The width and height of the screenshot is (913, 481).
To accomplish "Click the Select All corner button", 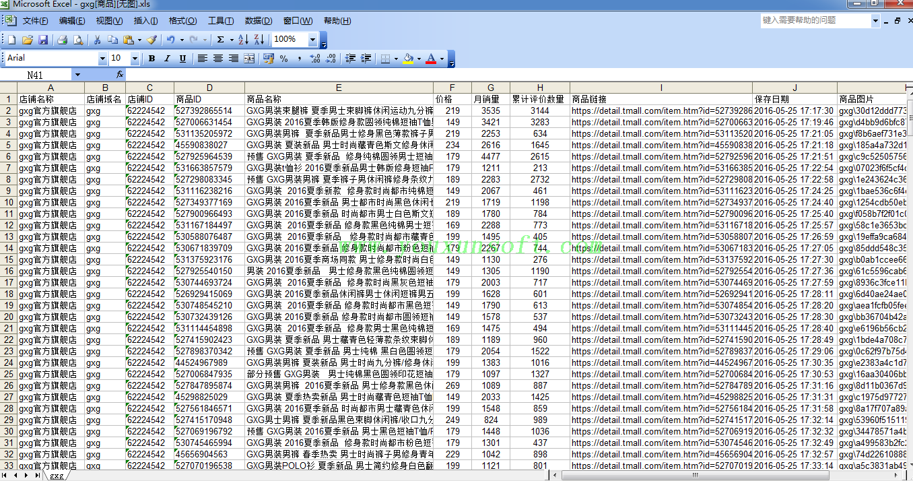I will click(x=8, y=88).
